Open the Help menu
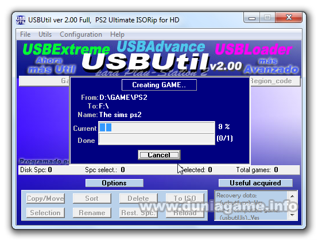Image resolution: width=318 pixels, height=241 pixels. (117, 34)
